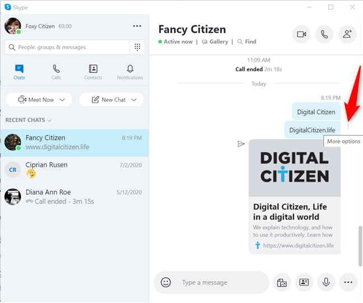The image size is (363, 303).
Task: Click the chat scrollbar thumb
Action: [360, 246]
